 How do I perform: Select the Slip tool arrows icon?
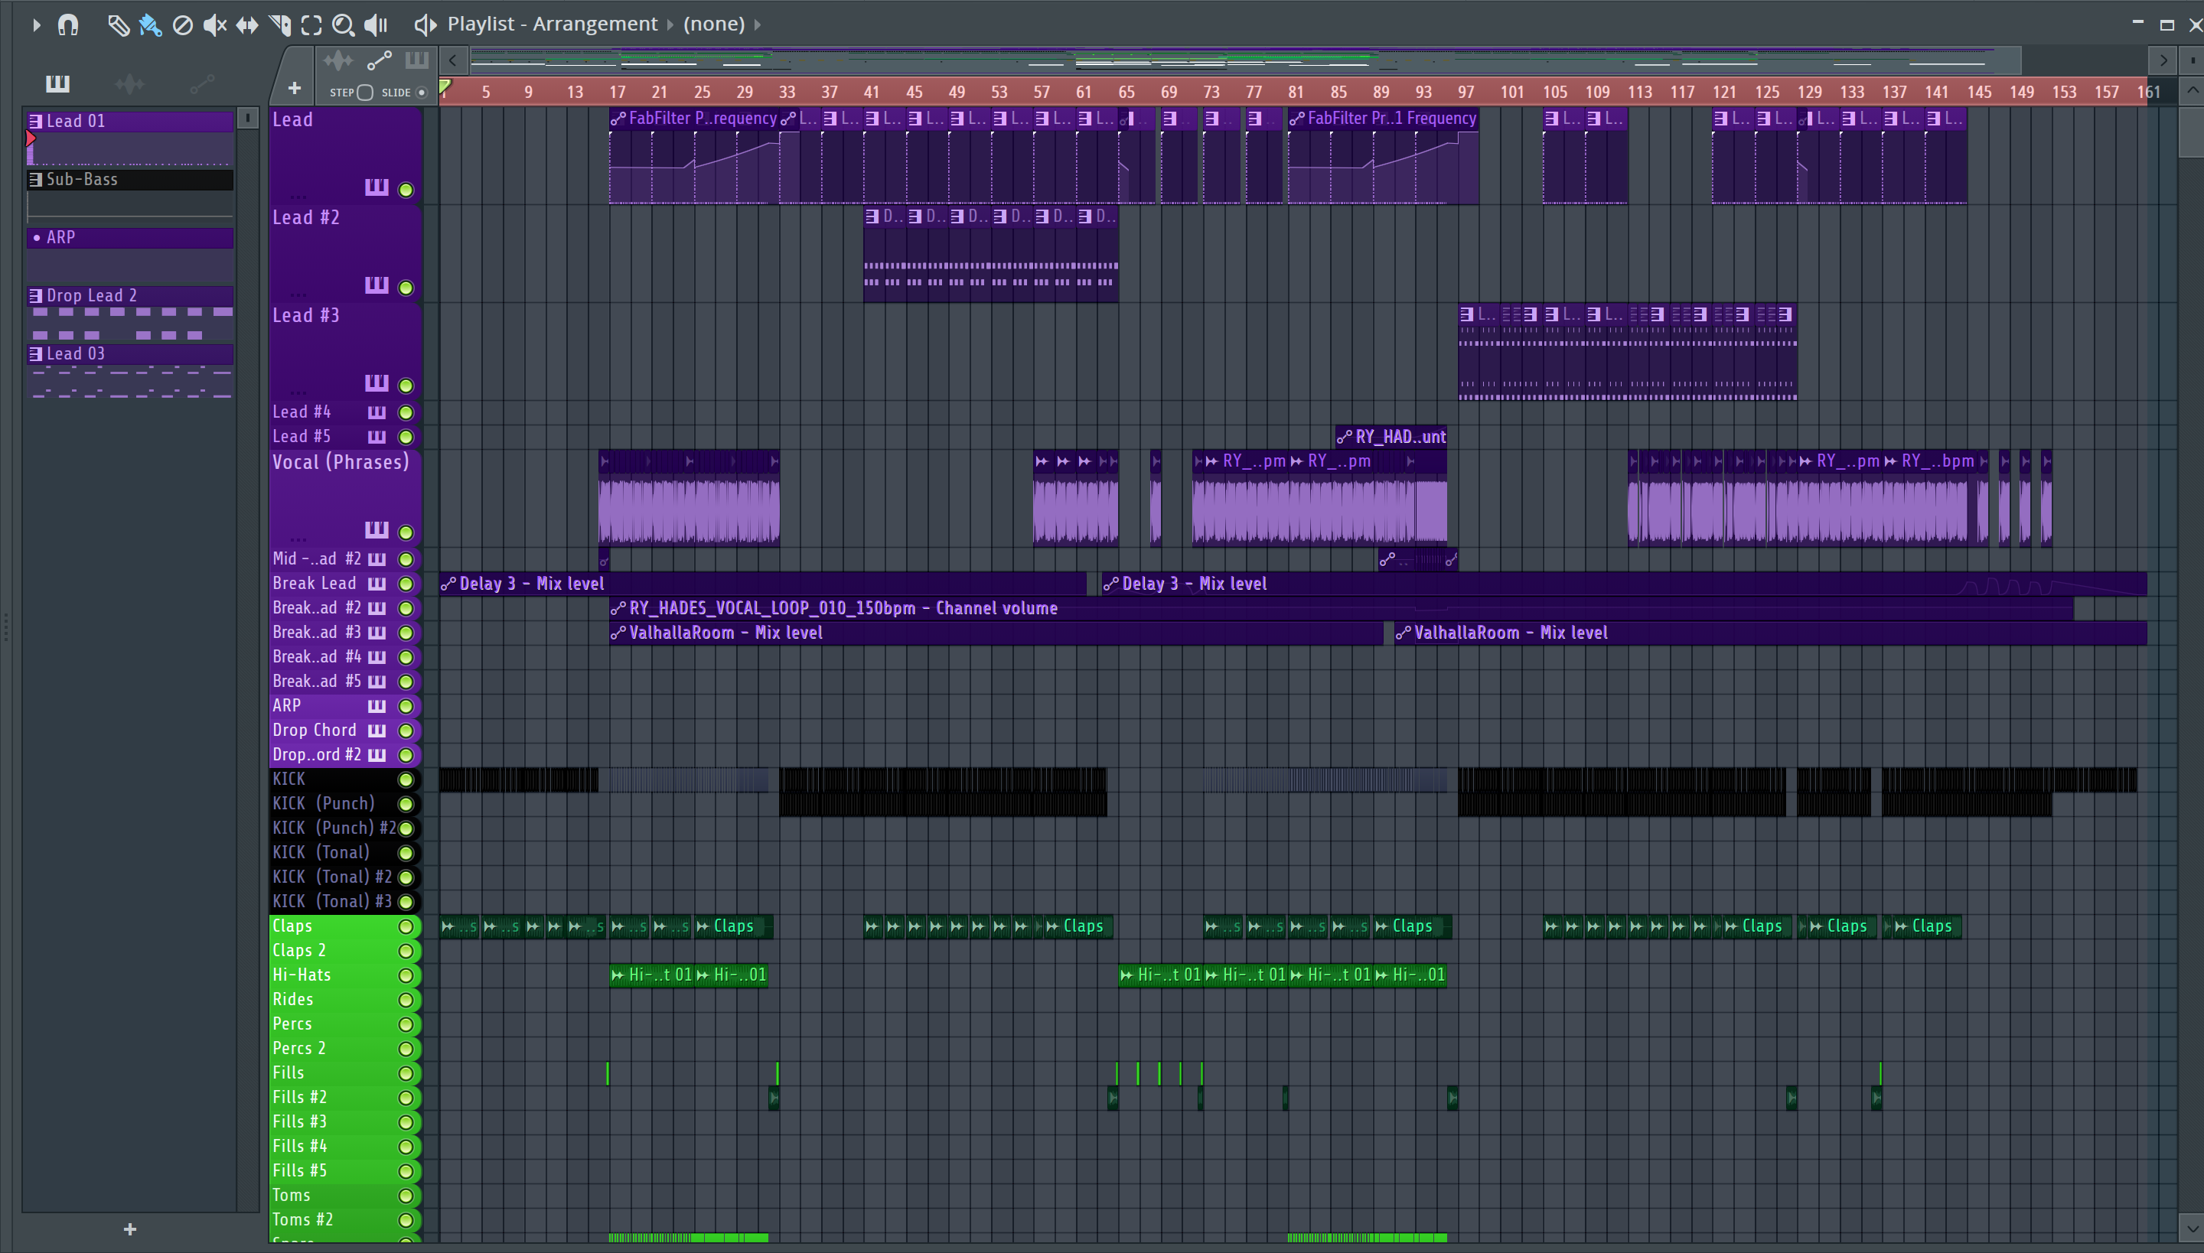[247, 25]
